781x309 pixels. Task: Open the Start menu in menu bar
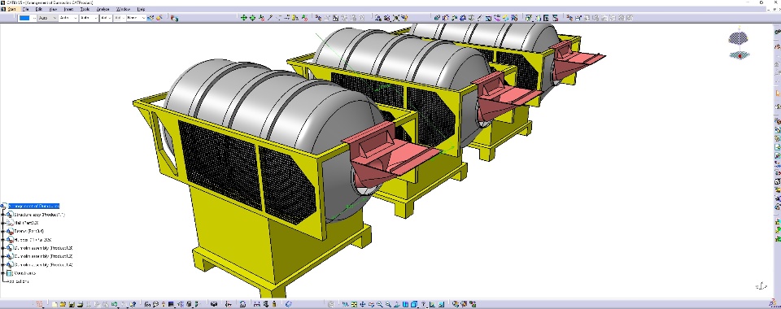pos(11,9)
